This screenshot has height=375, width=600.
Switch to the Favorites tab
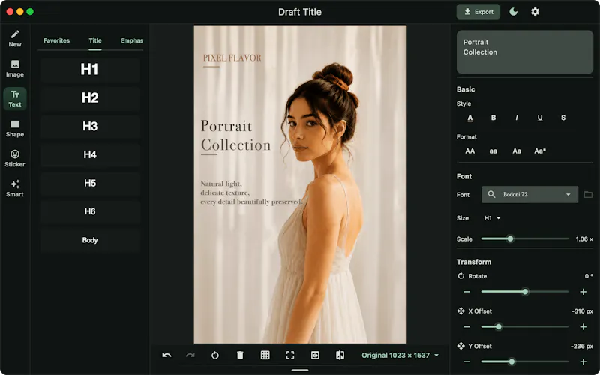pos(57,40)
